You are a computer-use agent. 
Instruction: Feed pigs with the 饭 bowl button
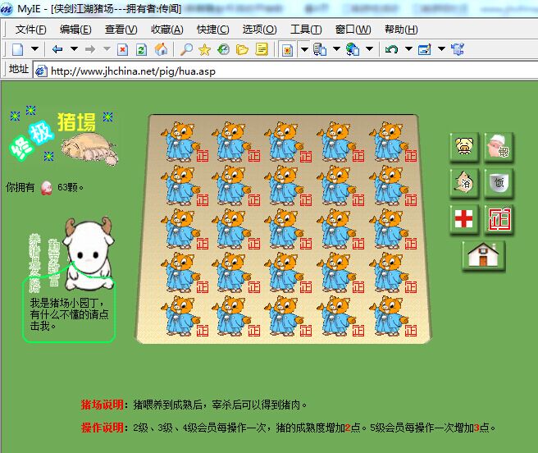(x=499, y=183)
